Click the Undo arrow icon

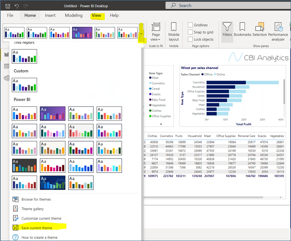(17, 6)
